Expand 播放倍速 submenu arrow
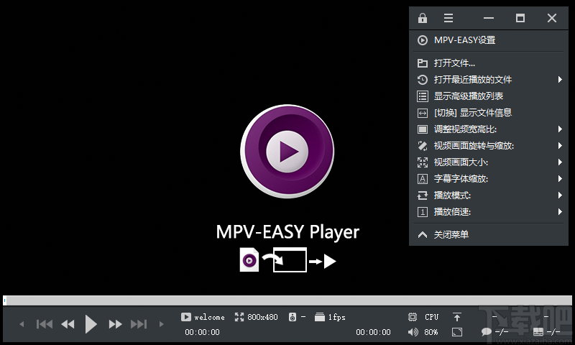This screenshot has height=345, width=575. click(x=560, y=211)
